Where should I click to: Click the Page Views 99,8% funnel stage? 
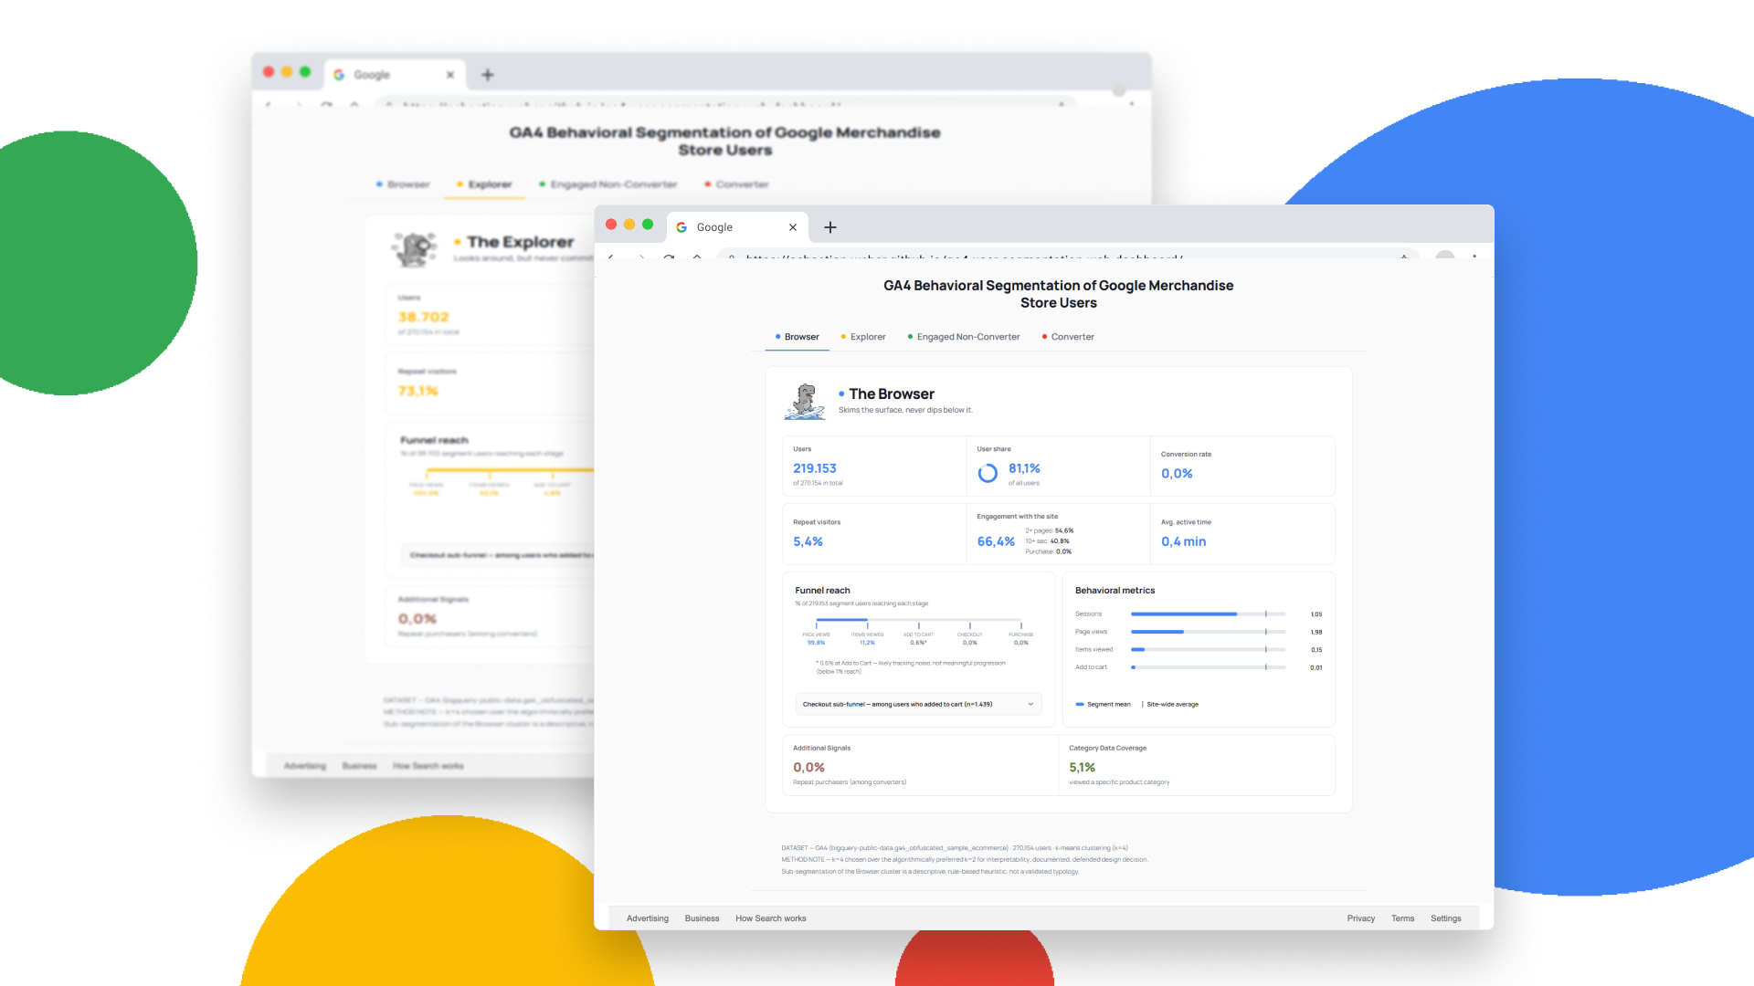coord(816,638)
